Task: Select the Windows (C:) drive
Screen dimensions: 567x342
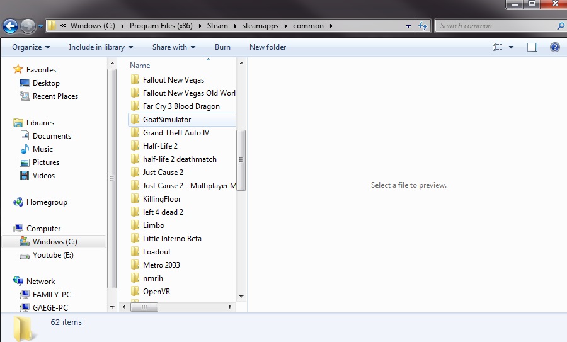Action: pos(54,242)
